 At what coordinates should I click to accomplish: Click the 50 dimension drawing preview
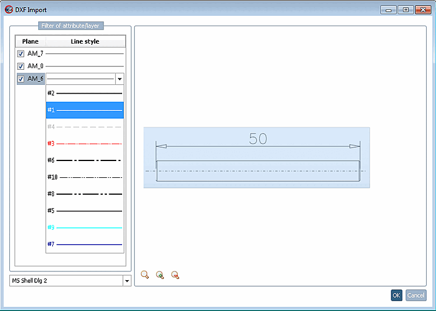tap(256, 158)
